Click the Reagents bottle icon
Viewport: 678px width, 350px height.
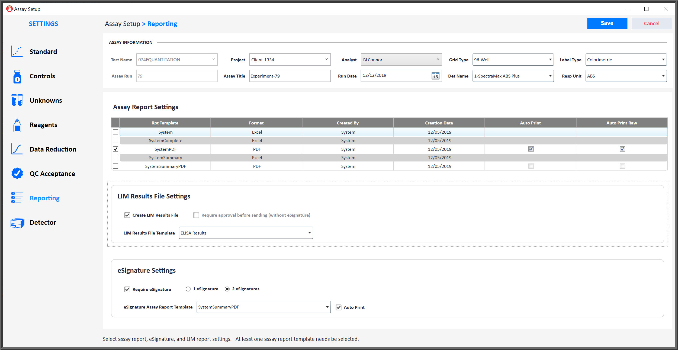click(x=17, y=125)
